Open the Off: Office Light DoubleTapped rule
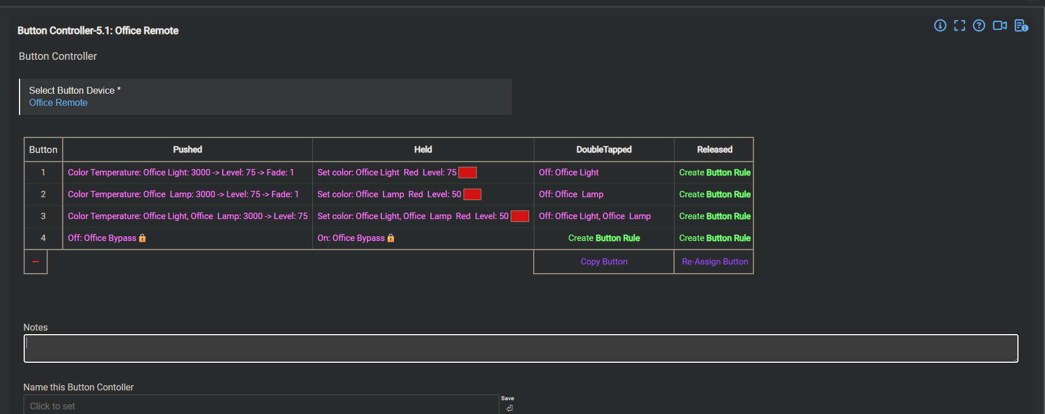The height and width of the screenshot is (414, 1045). tap(568, 172)
